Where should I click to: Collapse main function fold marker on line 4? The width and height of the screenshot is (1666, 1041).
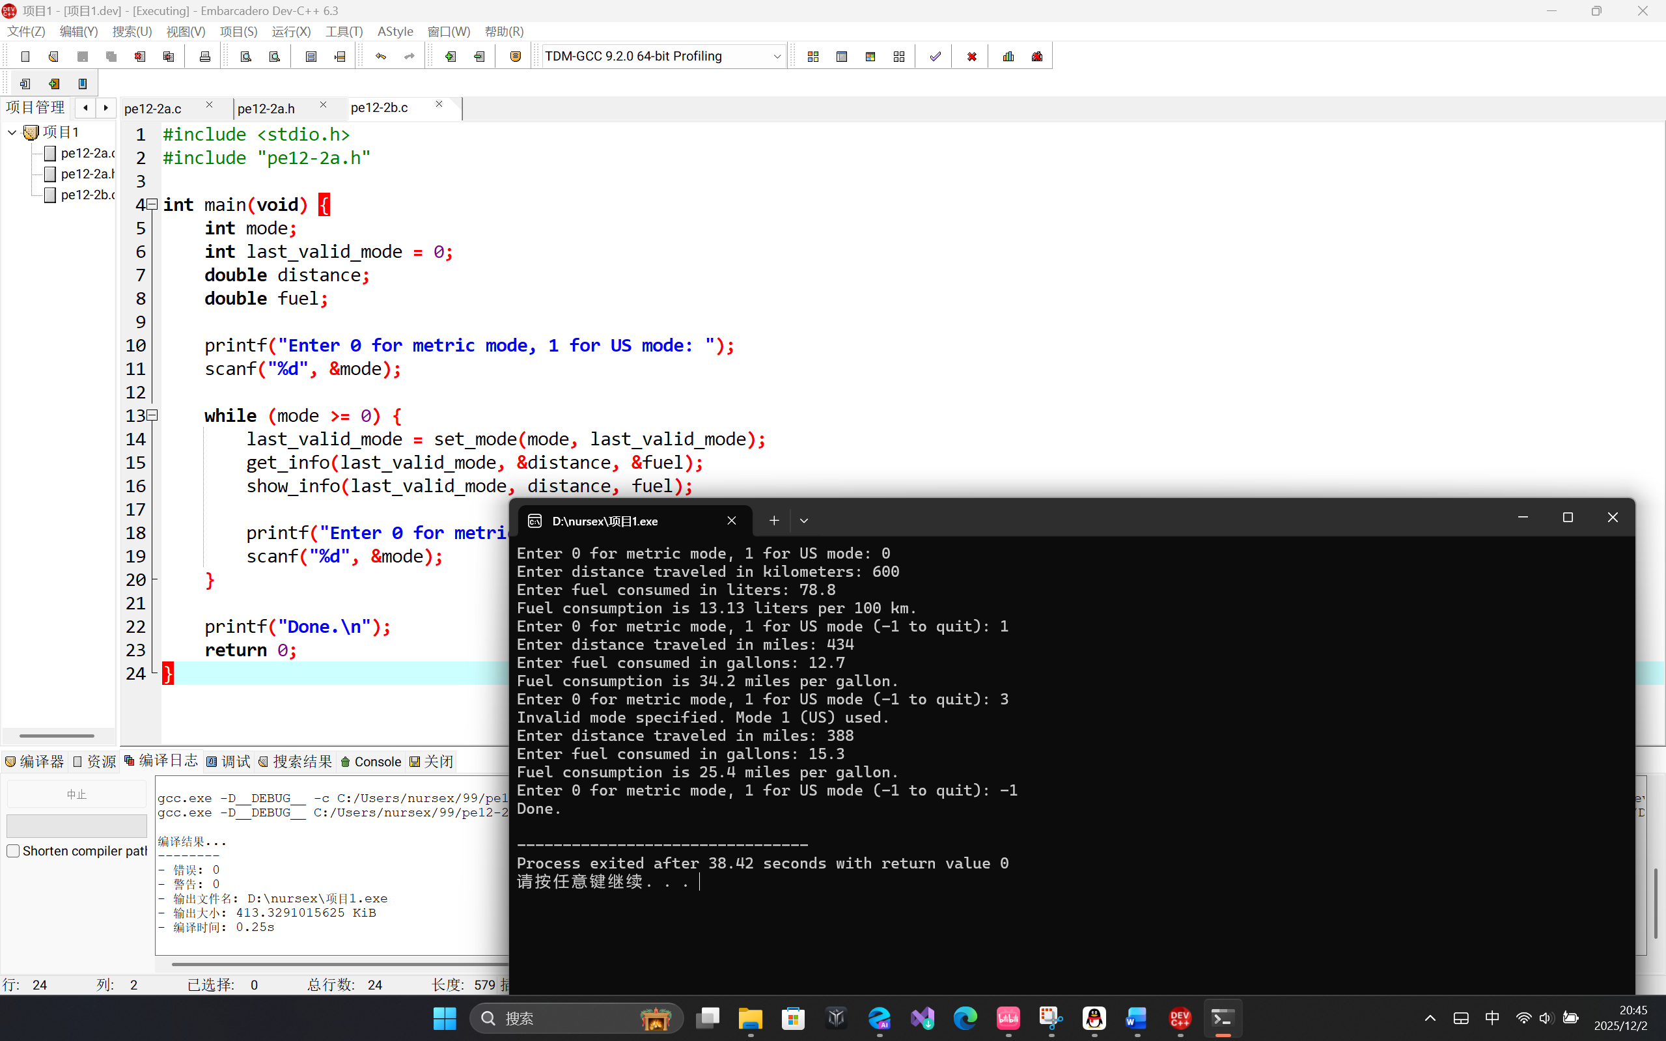[x=153, y=204]
